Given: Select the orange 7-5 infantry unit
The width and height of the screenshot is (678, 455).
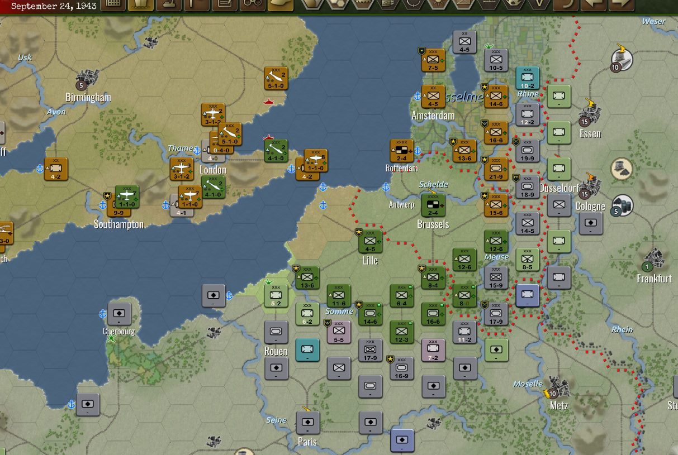Looking at the screenshot, I should (433, 60).
